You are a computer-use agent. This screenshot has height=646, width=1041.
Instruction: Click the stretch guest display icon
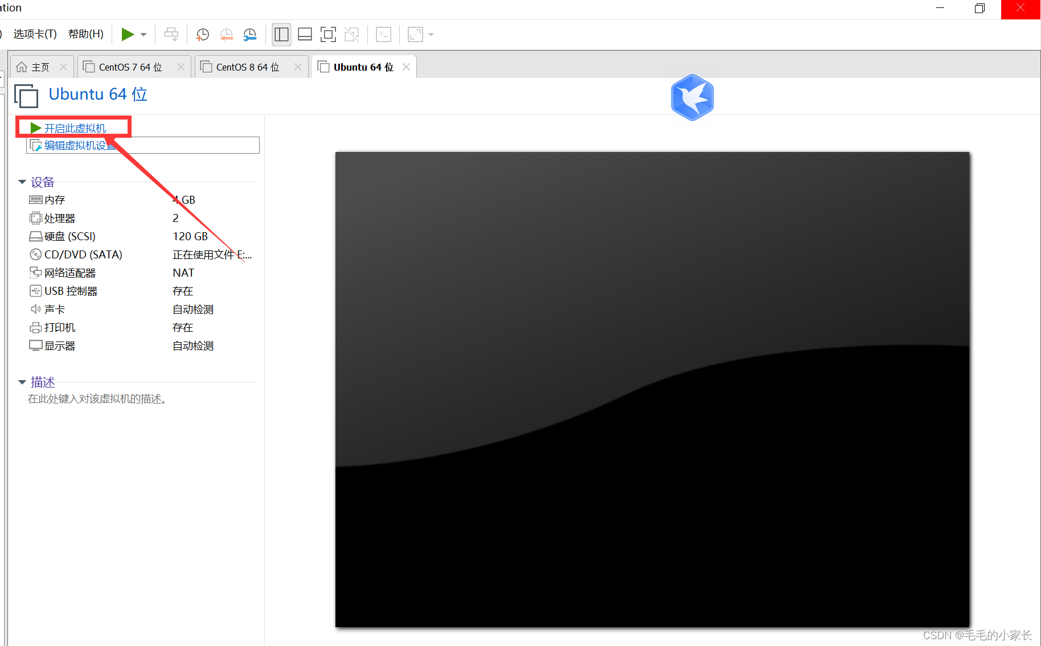pos(415,35)
